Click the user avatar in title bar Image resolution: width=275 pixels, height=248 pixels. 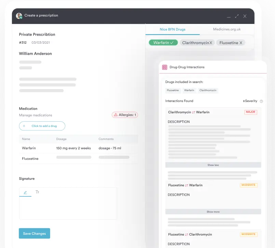19,16
